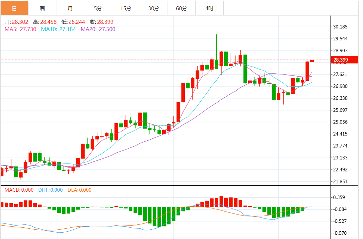The width and height of the screenshot is (363, 239).
Task: Click the 高: 28.458 high value
Action: 45,22
